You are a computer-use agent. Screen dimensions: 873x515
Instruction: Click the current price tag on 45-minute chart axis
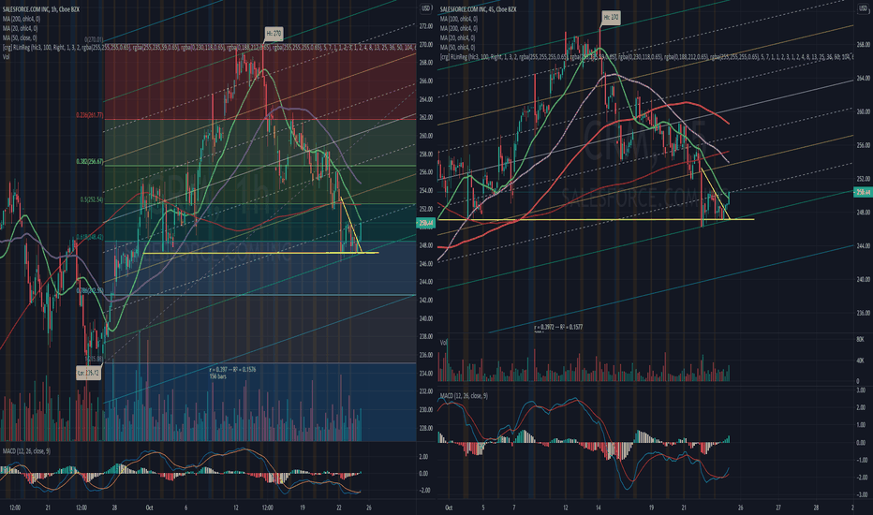click(x=863, y=192)
